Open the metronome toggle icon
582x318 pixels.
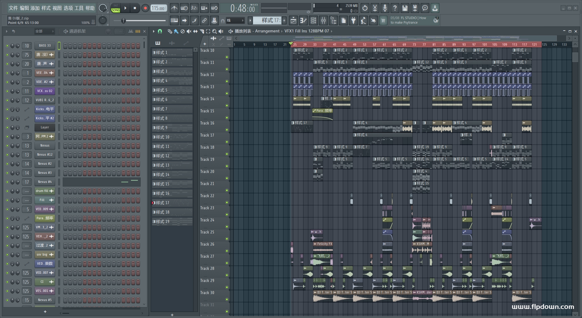tap(174, 8)
